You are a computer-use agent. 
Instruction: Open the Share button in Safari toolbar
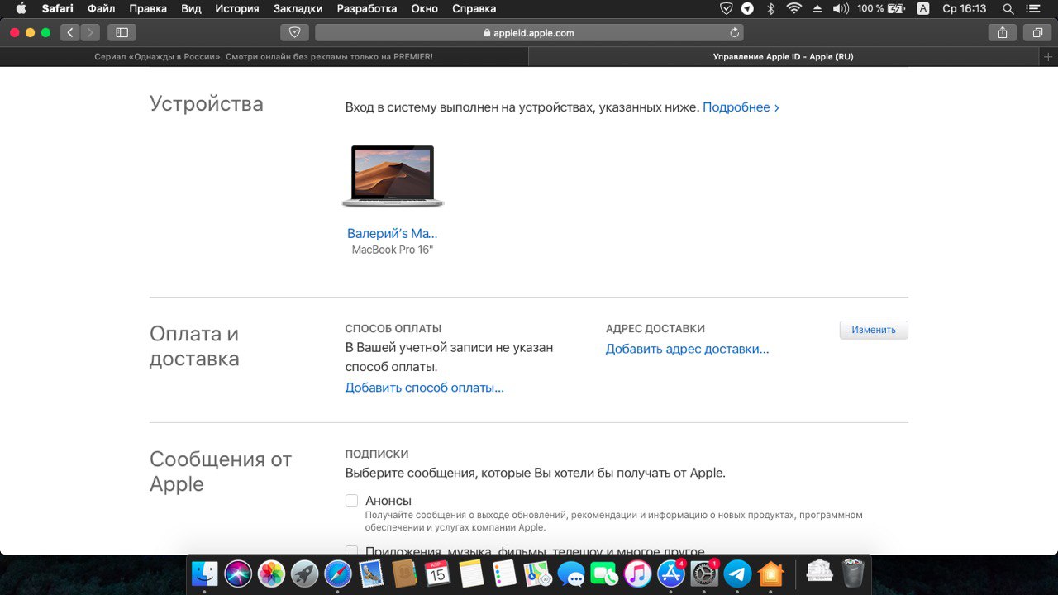point(1002,32)
